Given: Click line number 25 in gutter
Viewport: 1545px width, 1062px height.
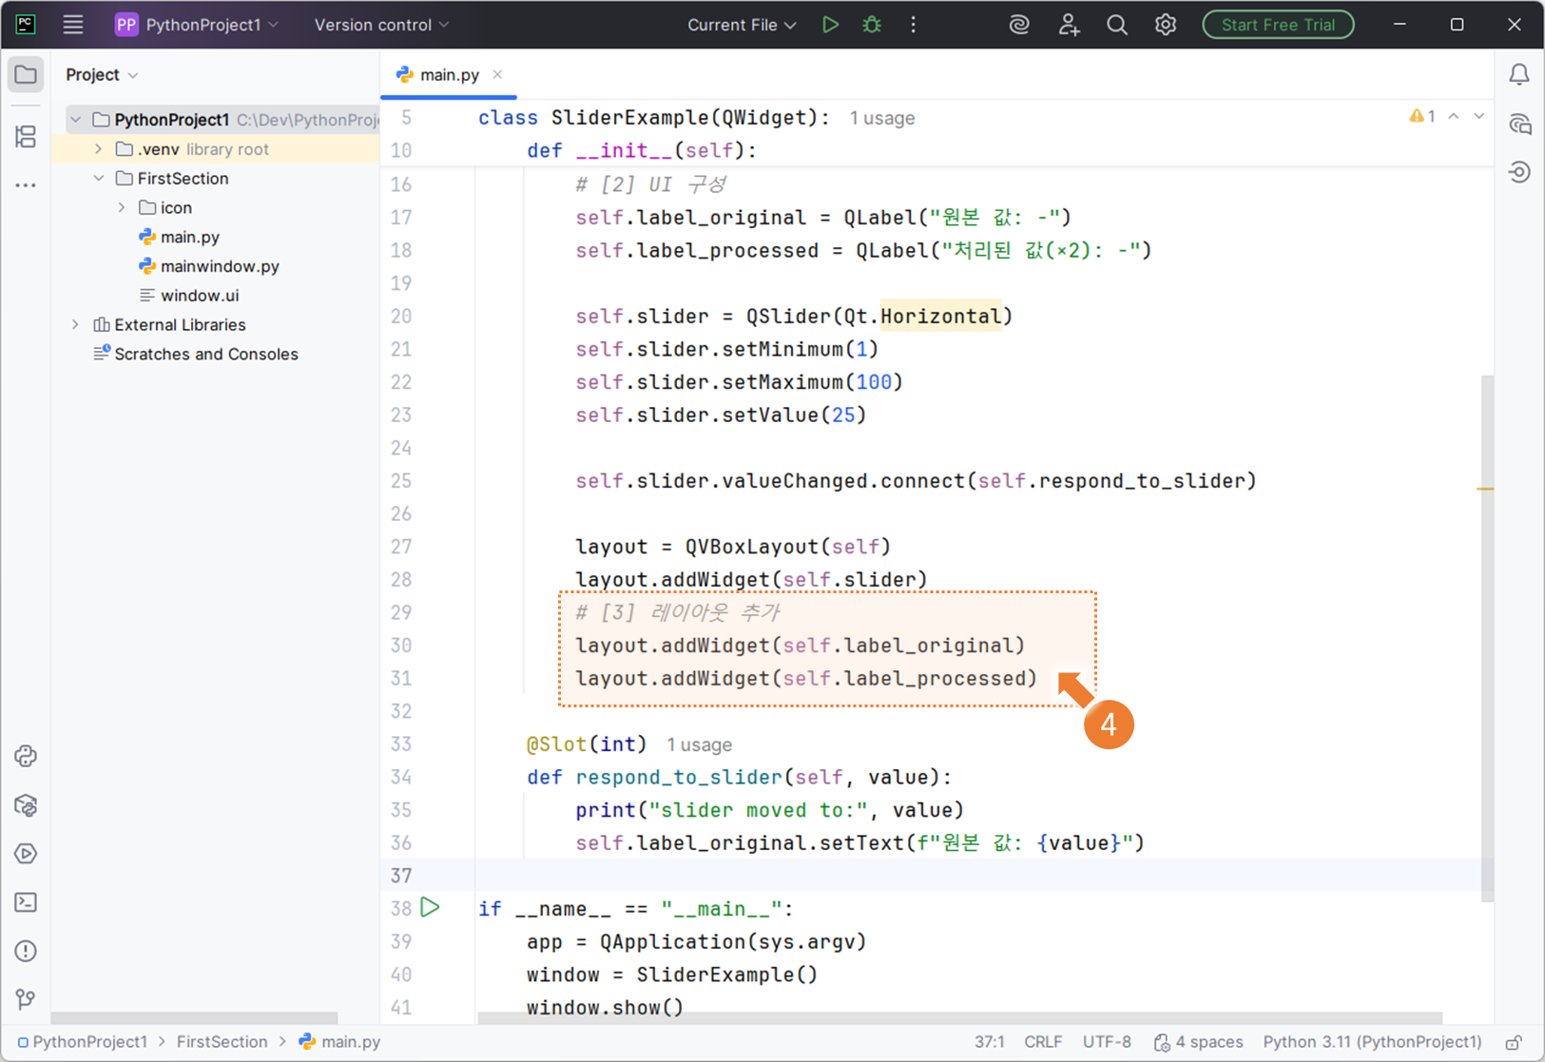Looking at the screenshot, I should 401,481.
